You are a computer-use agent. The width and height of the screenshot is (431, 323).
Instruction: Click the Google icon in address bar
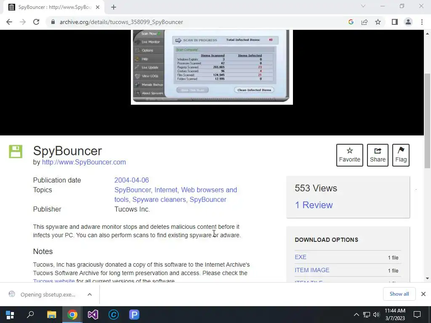tap(351, 22)
